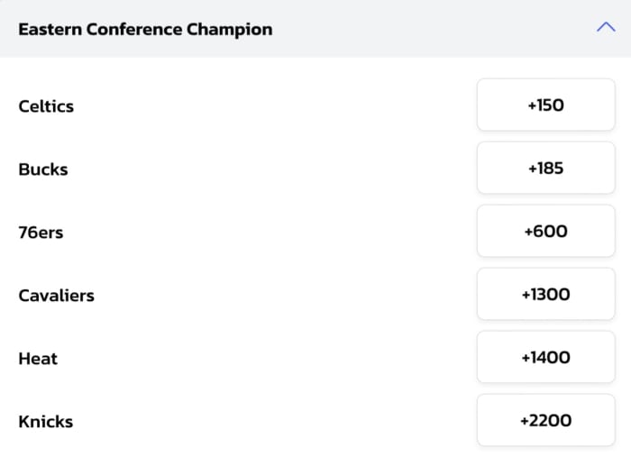Collapse the Eastern Conference Champion section
The width and height of the screenshot is (631, 466).
[605, 28]
